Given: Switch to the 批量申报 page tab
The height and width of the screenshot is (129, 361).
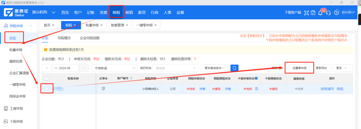Looking at the screenshot, I should pyautogui.click(x=94, y=25).
